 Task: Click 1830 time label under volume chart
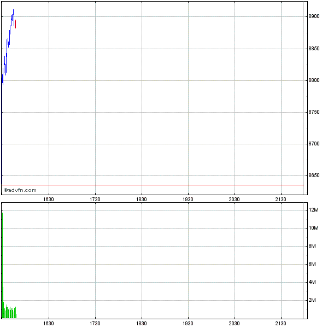[x=142, y=324]
